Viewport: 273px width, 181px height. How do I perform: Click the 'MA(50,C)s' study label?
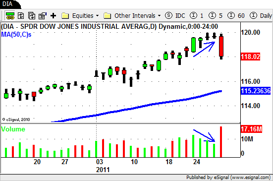point(16,35)
